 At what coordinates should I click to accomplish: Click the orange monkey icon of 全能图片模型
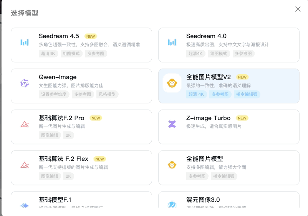[x=172, y=165]
